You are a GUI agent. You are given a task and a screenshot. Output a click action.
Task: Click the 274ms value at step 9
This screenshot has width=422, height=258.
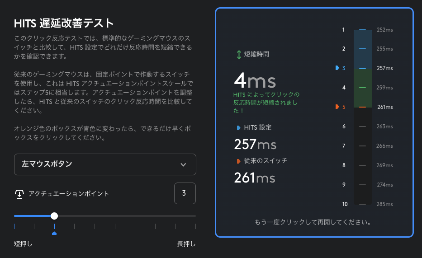pos(385,185)
